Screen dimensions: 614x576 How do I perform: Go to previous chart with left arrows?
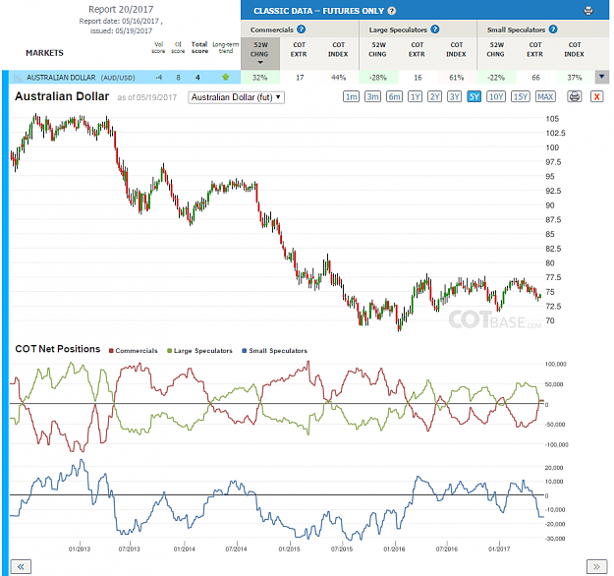click(21, 566)
